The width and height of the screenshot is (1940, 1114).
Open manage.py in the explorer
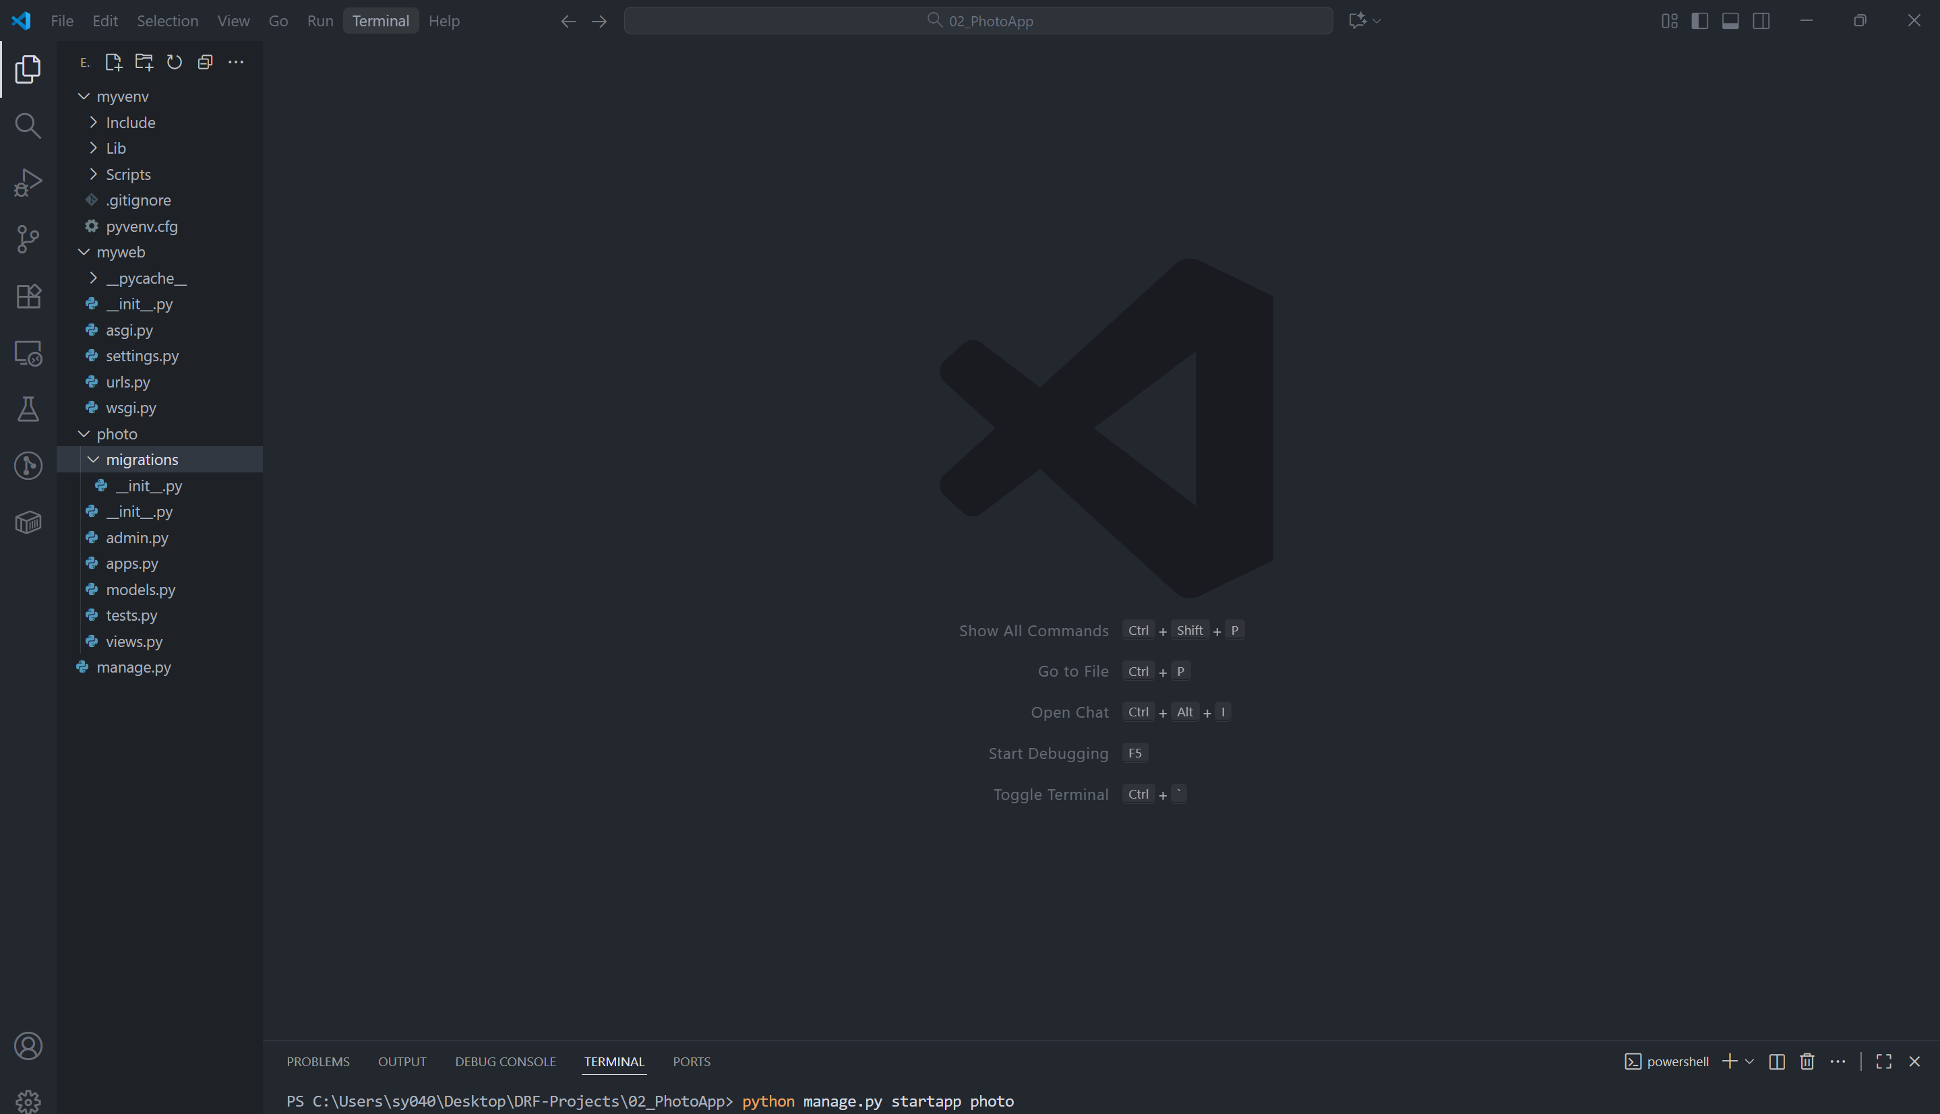(134, 667)
